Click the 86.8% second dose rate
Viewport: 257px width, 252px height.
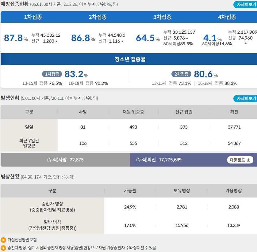click(83, 38)
